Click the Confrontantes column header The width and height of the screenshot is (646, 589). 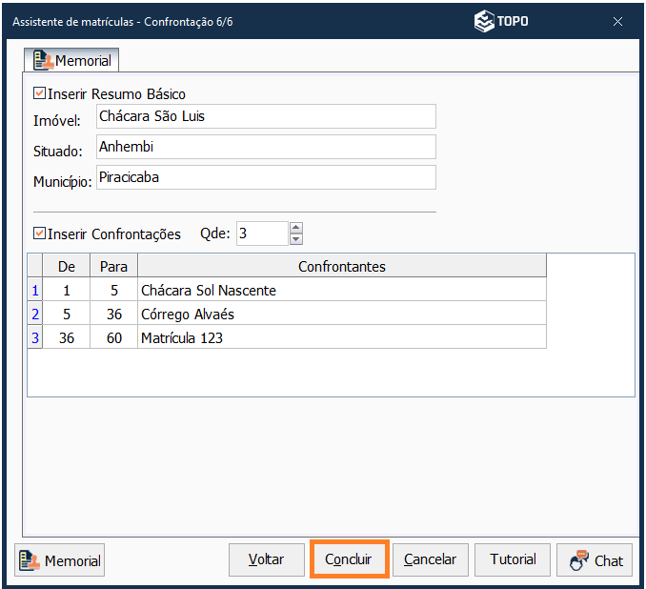click(x=341, y=266)
